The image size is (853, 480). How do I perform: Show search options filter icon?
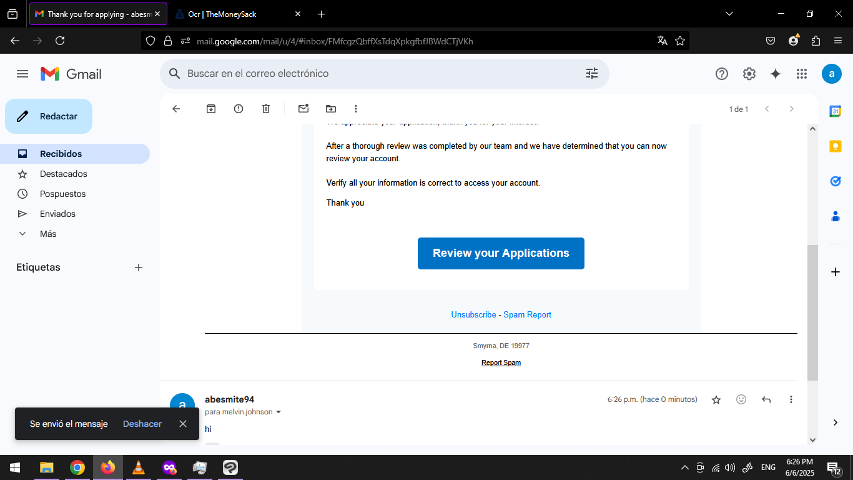coord(592,74)
